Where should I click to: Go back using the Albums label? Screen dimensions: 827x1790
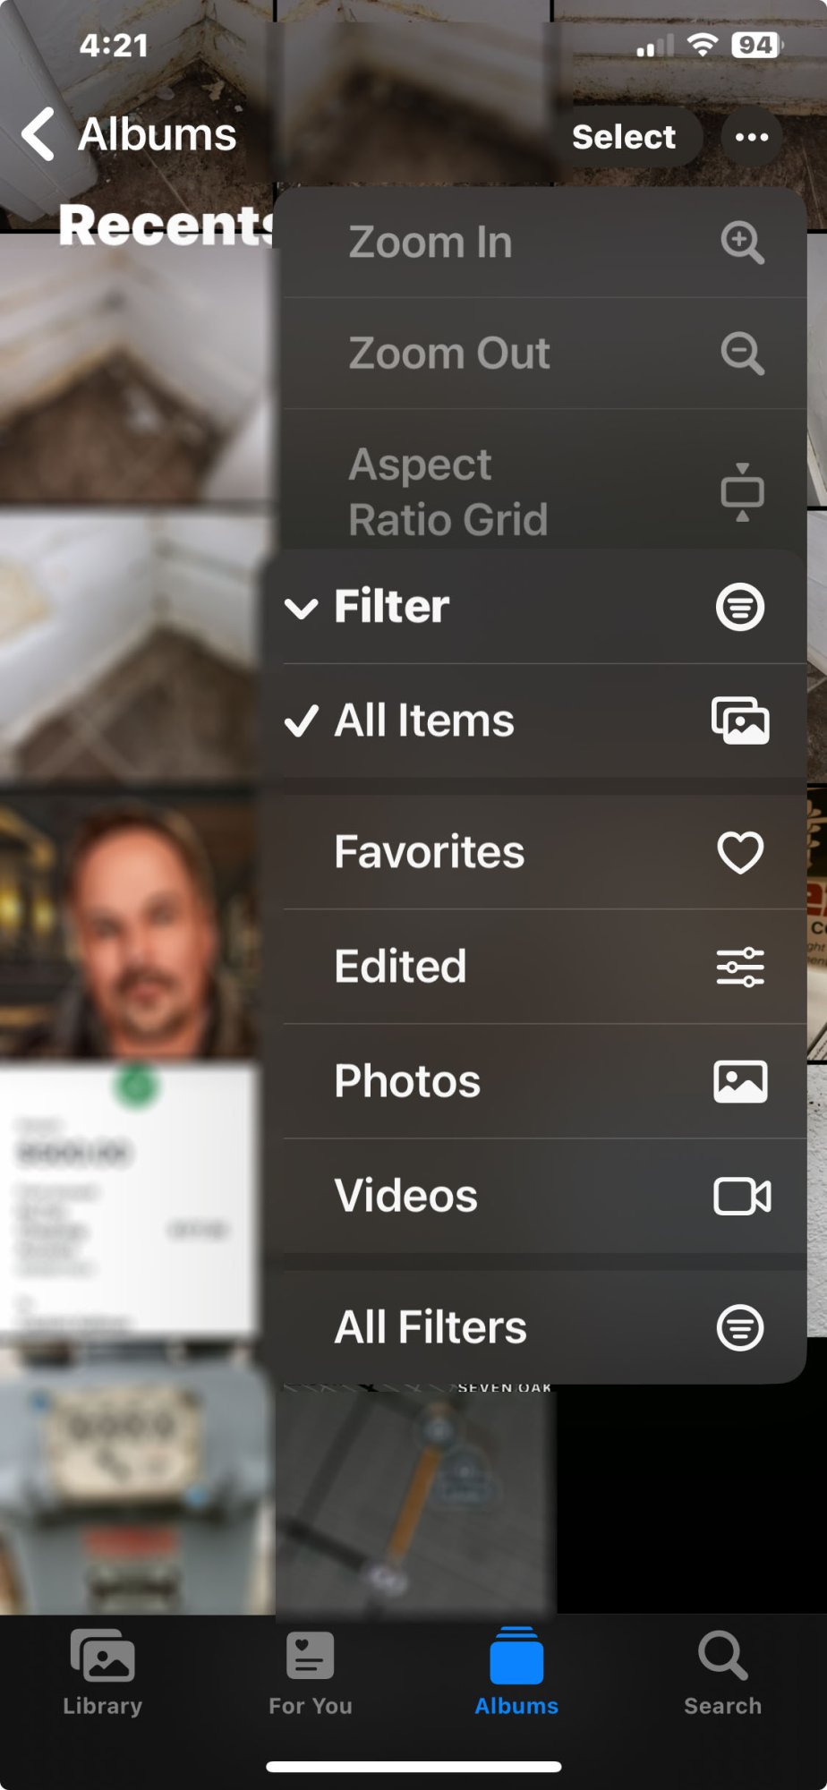click(x=158, y=134)
